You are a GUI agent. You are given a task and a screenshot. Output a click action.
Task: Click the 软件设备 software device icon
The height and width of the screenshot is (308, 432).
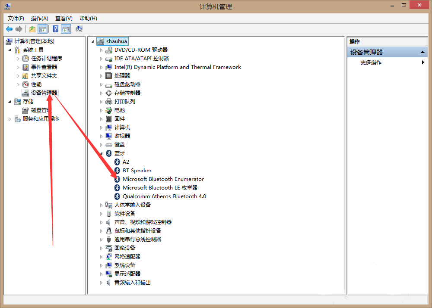[109, 214]
